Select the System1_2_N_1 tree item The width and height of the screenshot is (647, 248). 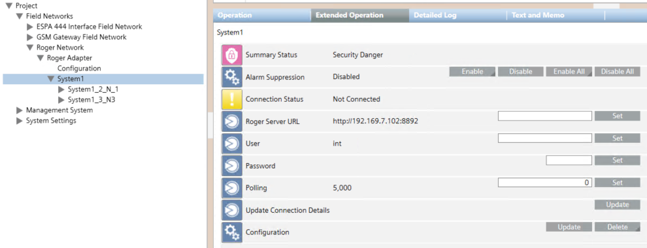pos(93,89)
